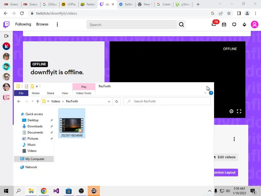Click the Videos breadcrumb in address bar

pyautogui.click(x=56, y=101)
